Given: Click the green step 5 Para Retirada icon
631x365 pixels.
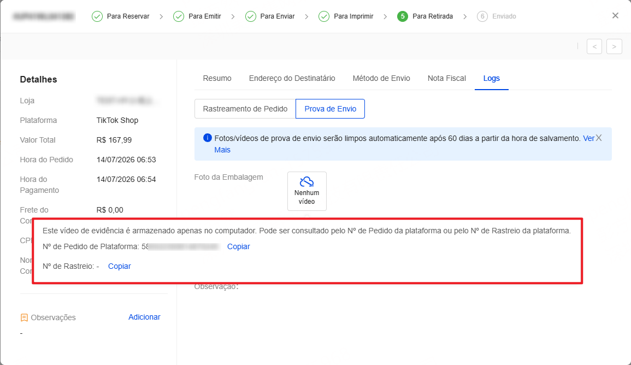Looking at the screenshot, I should pos(403,16).
